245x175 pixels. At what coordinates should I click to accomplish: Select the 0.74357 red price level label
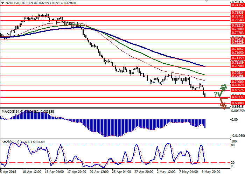pos(237,5)
